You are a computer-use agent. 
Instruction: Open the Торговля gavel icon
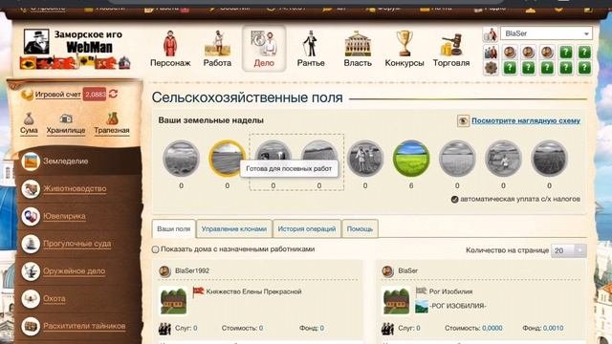click(451, 45)
